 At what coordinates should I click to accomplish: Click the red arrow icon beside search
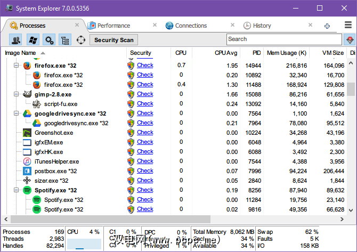tap(350, 39)
